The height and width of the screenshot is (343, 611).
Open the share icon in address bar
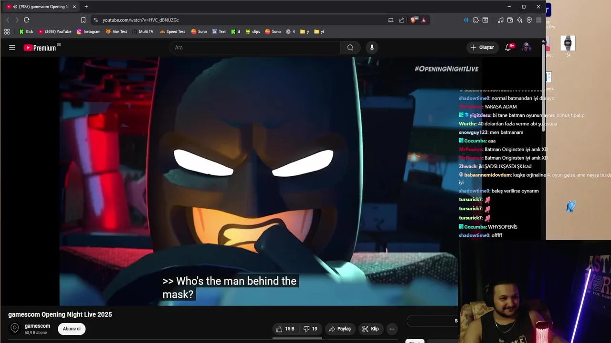[401, 20]
